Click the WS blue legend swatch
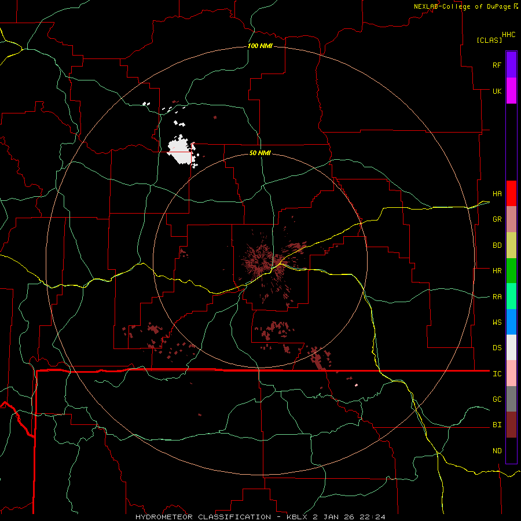Image resolution: width=521 pixels, height=521 pixels. [x=511, y=322]
